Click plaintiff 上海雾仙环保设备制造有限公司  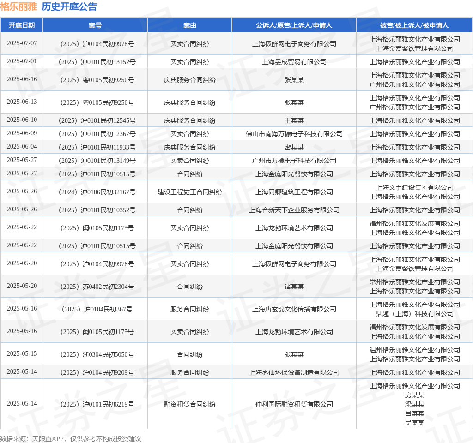click(294, 372)
